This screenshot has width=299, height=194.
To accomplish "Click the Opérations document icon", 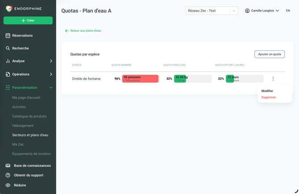I will 8,74.
